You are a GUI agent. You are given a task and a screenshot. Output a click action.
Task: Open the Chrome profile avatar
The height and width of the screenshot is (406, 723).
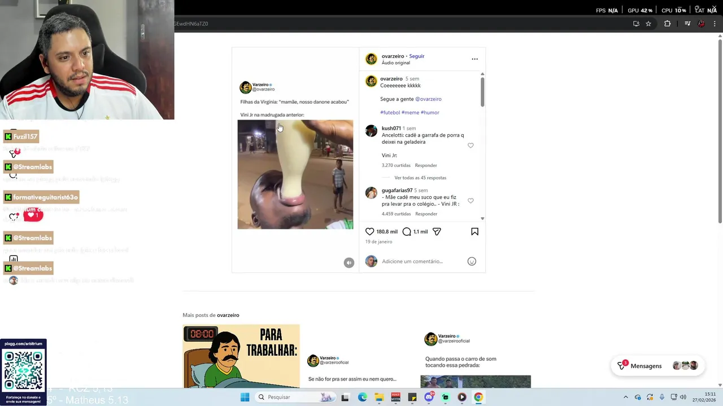click(701, 24)
